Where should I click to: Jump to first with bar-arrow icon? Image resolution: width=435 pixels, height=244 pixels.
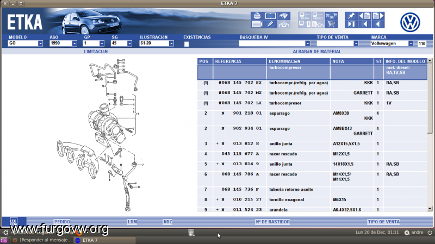[x=364, y=24]
